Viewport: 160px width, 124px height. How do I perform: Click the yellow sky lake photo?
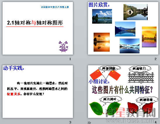pyautogui.click(x=149, y=37)
